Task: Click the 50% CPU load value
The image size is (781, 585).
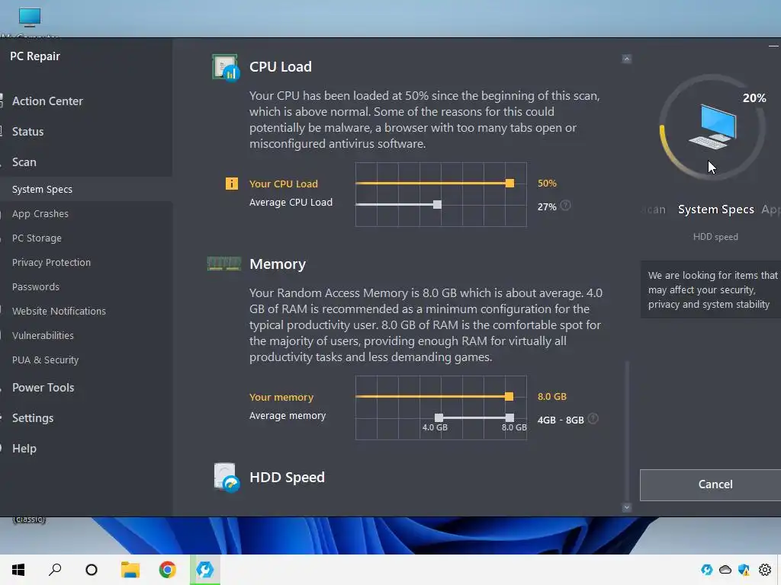Action: [547, 183]
